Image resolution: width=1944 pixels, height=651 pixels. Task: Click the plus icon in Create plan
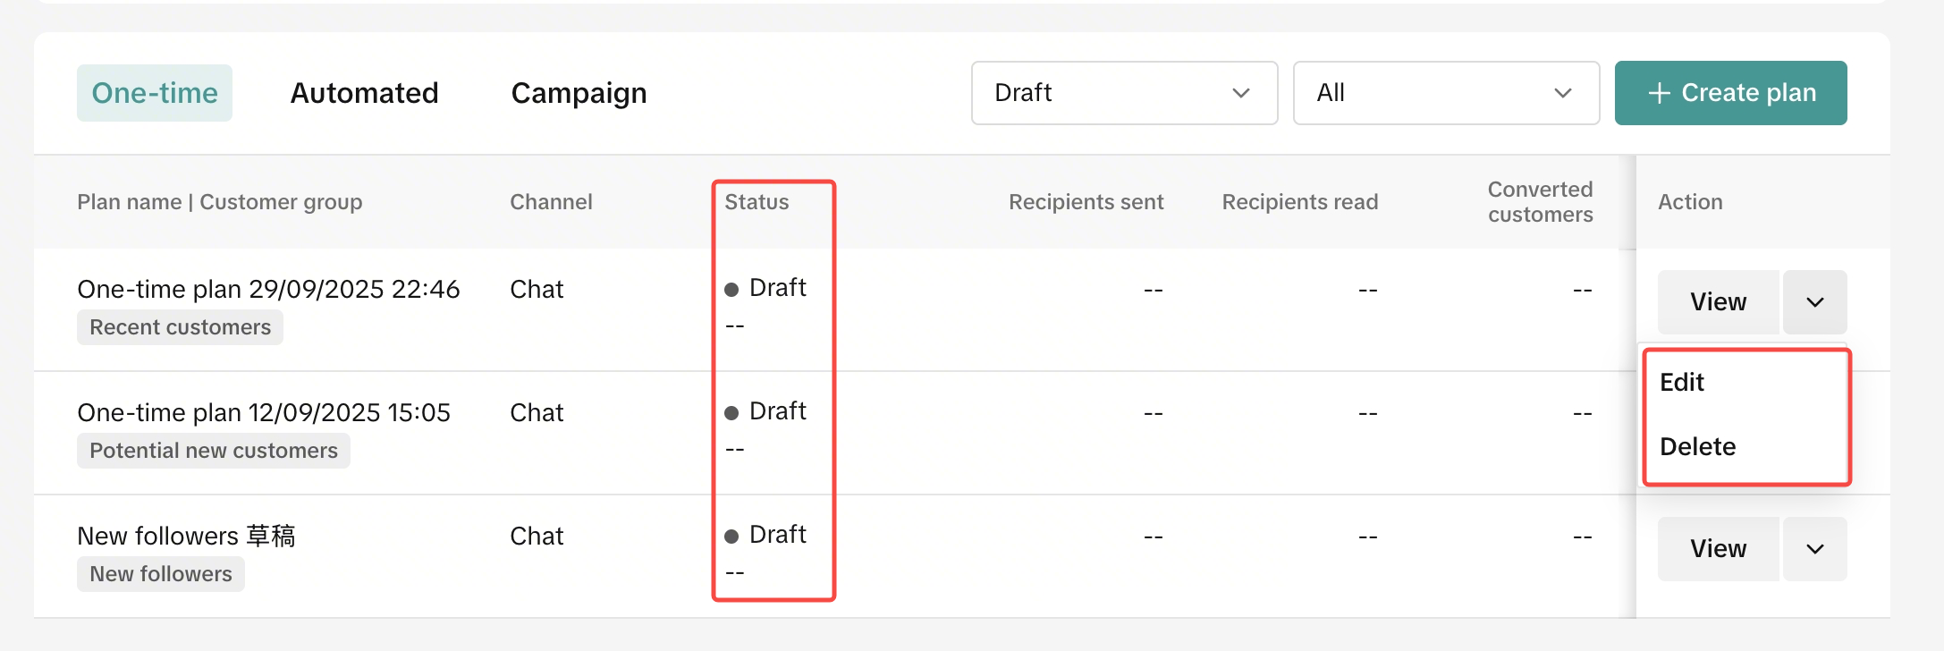[x=1660, y=93]
